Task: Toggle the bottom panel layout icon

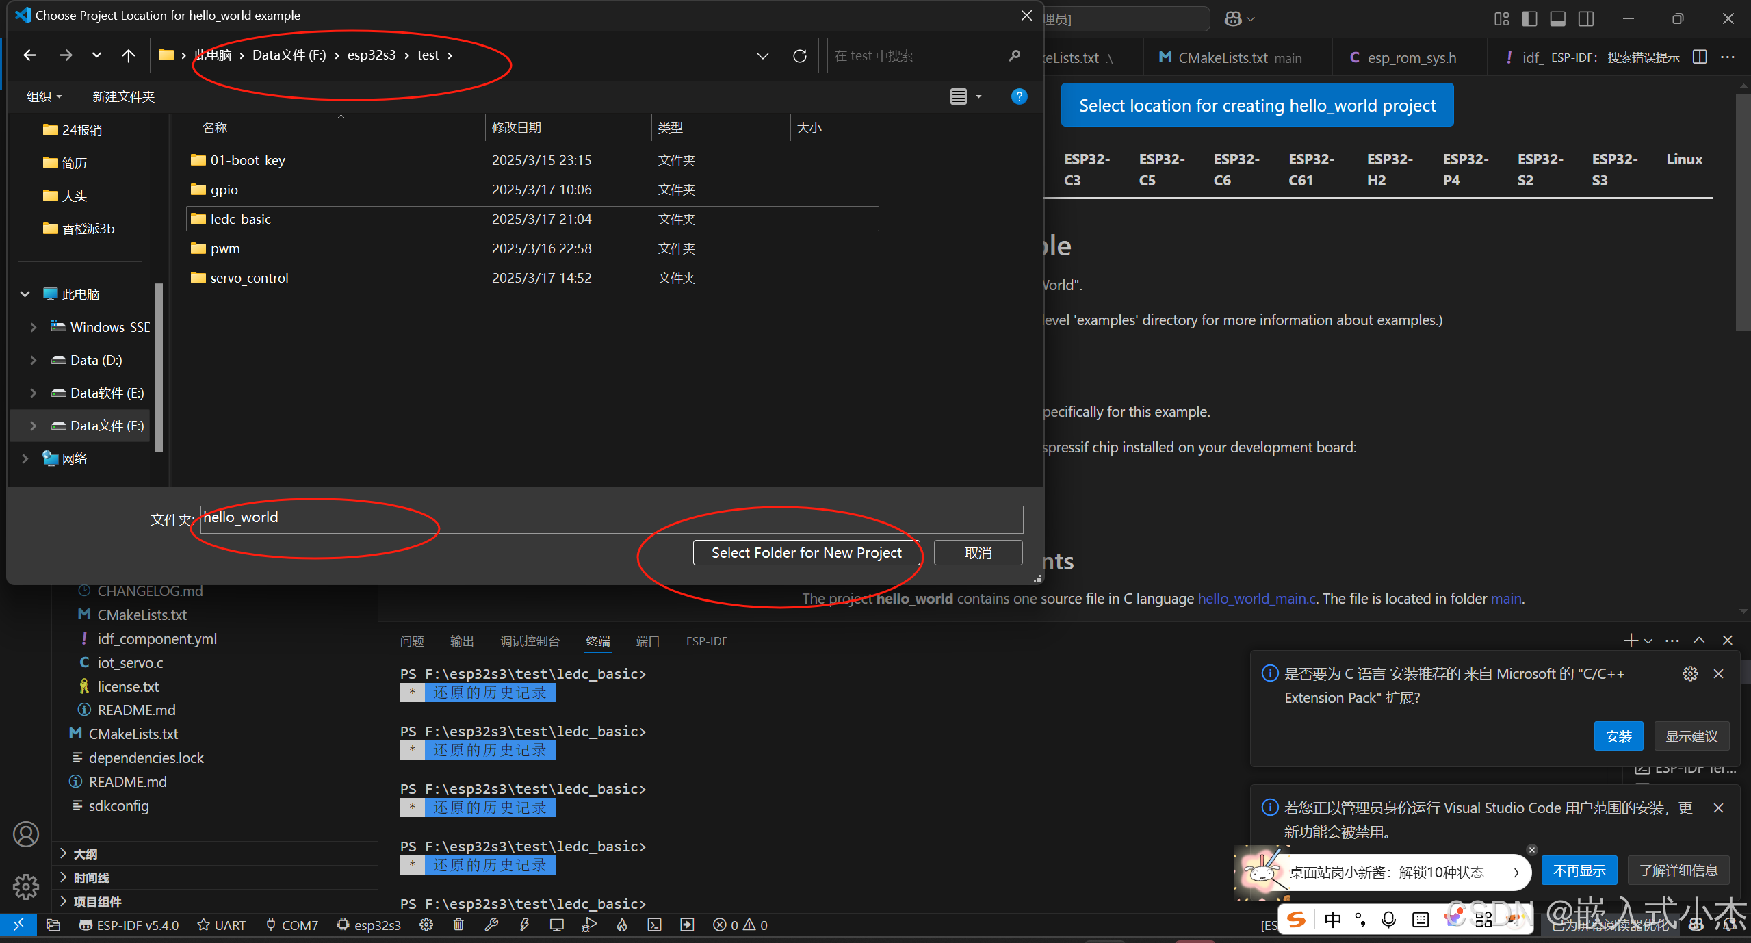Action: (1557, 18)
